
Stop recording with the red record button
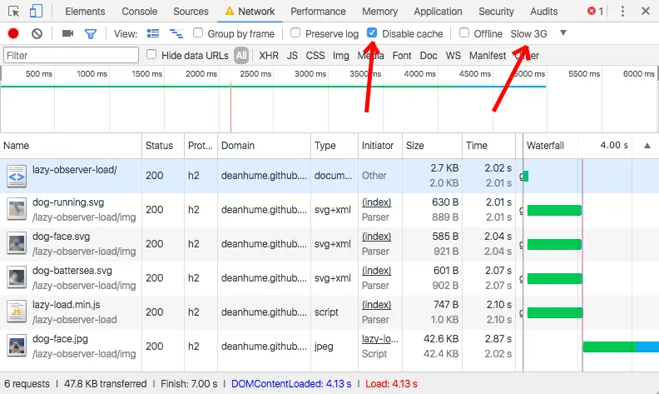[x=13, y=33]
